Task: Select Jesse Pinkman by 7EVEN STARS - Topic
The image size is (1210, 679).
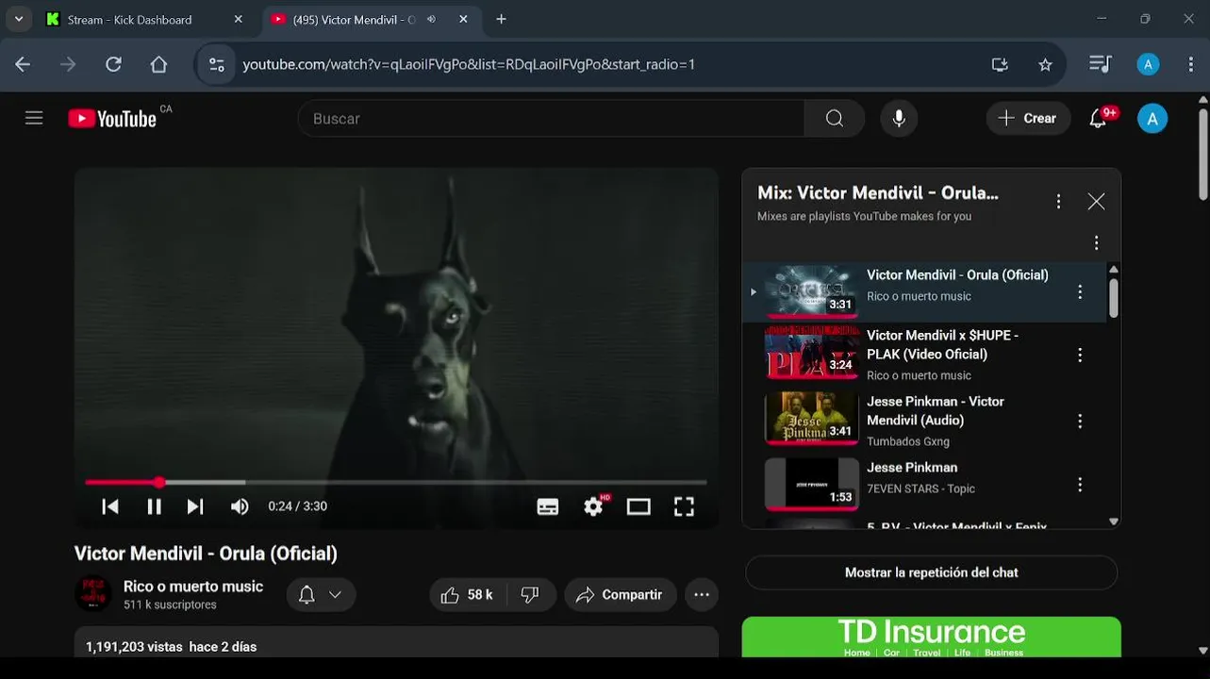Action: (924, 483)
